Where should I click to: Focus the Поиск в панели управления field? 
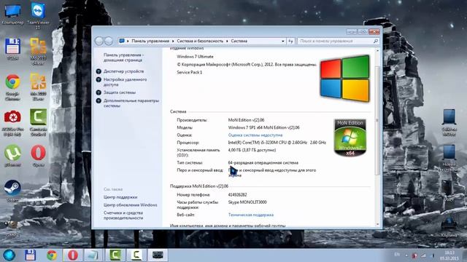336,41
